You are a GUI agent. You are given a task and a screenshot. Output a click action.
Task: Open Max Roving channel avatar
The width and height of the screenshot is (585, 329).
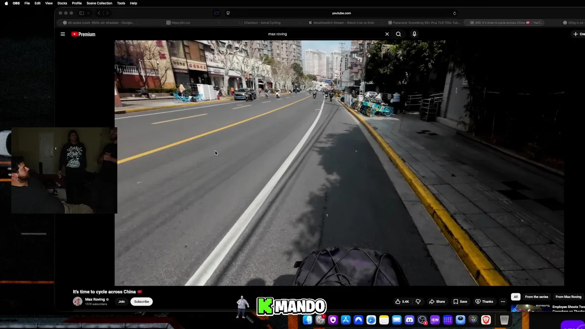pos(78,302)
